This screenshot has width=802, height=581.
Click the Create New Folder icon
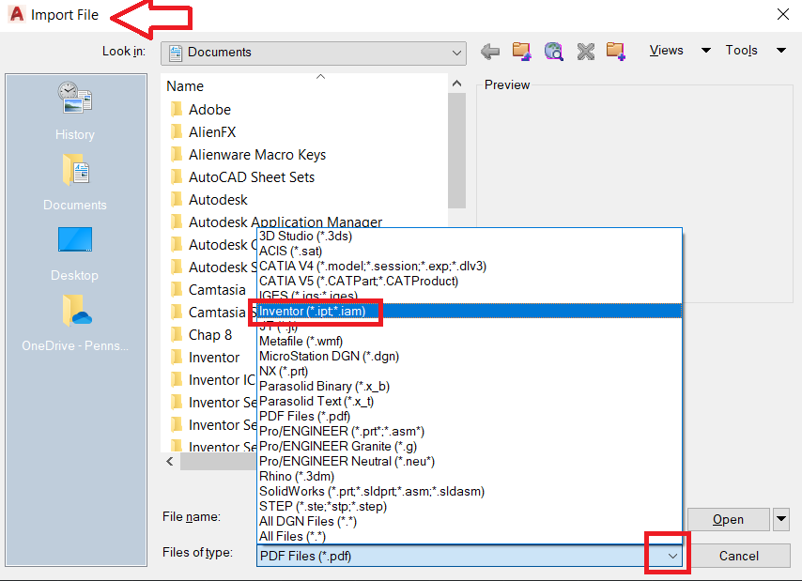tap(616, 50)
